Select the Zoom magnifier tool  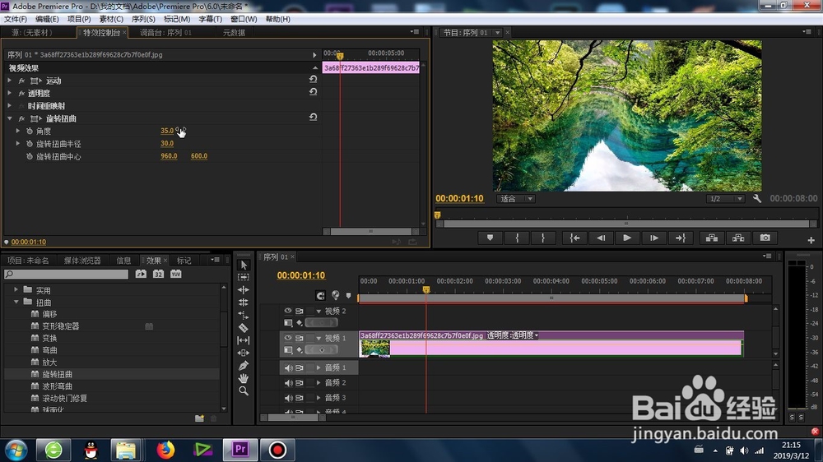point(244,390)
